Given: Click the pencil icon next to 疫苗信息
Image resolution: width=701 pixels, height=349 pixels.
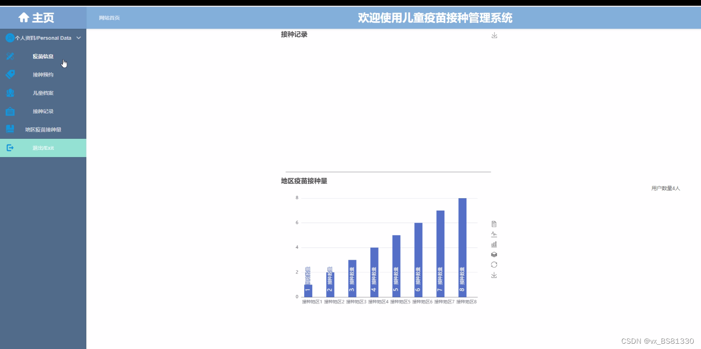Looking at the screenshot, I should [10, 56].
